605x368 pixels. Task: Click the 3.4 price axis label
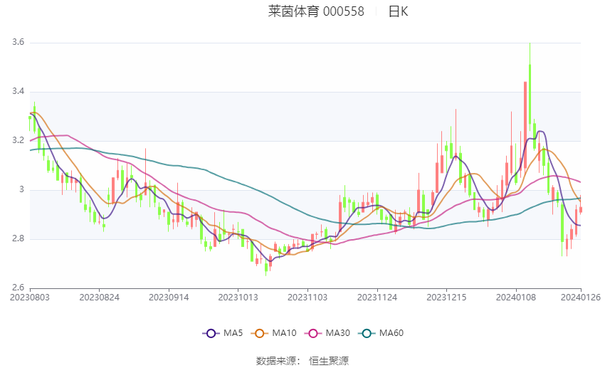[x=18, y=91]
